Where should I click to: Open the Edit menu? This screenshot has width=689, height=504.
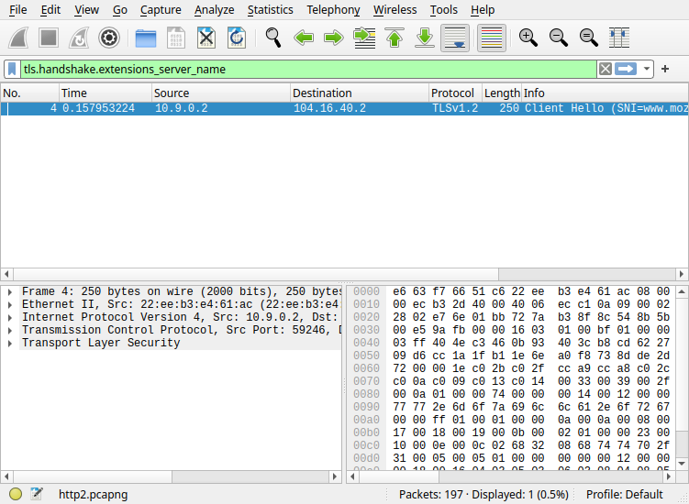coord(50,10)
